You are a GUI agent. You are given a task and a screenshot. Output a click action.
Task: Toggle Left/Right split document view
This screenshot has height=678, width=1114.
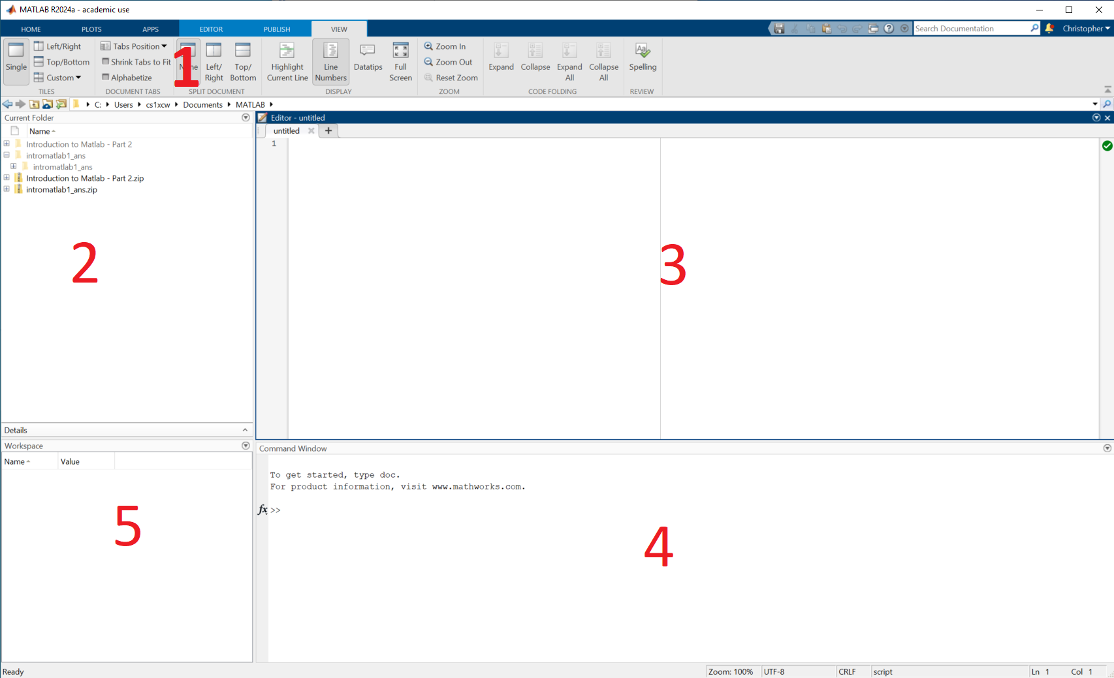point(214,61)
